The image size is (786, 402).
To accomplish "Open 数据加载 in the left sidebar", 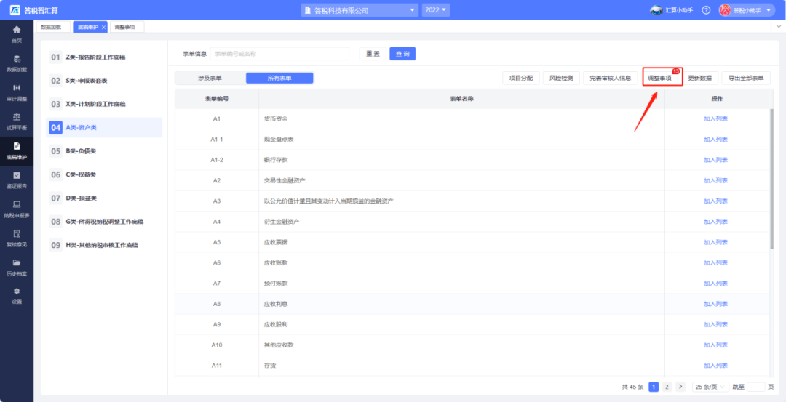I will (17, 63).
